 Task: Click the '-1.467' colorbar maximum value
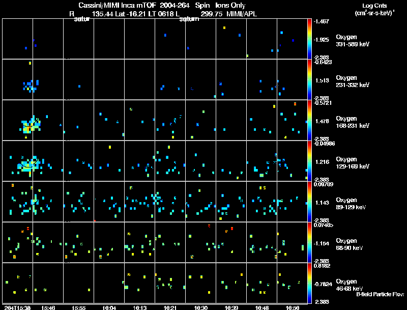click(x=322, y=21)
